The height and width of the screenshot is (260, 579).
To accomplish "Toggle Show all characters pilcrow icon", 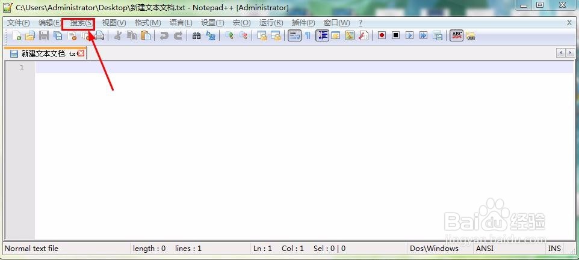I will (308, 35).
